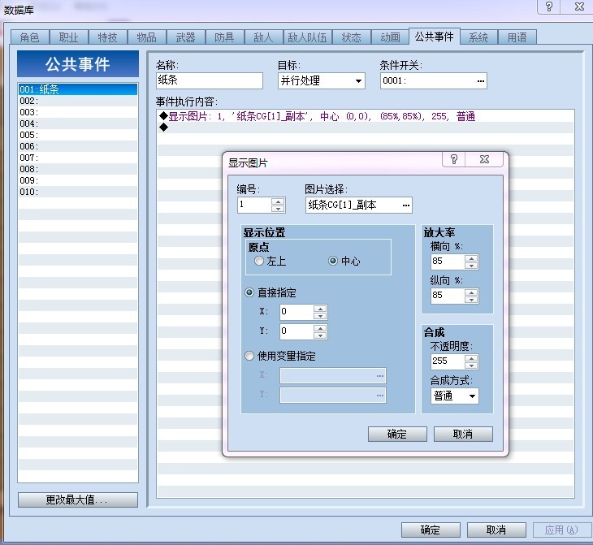Click the 编号 number field

254,205
